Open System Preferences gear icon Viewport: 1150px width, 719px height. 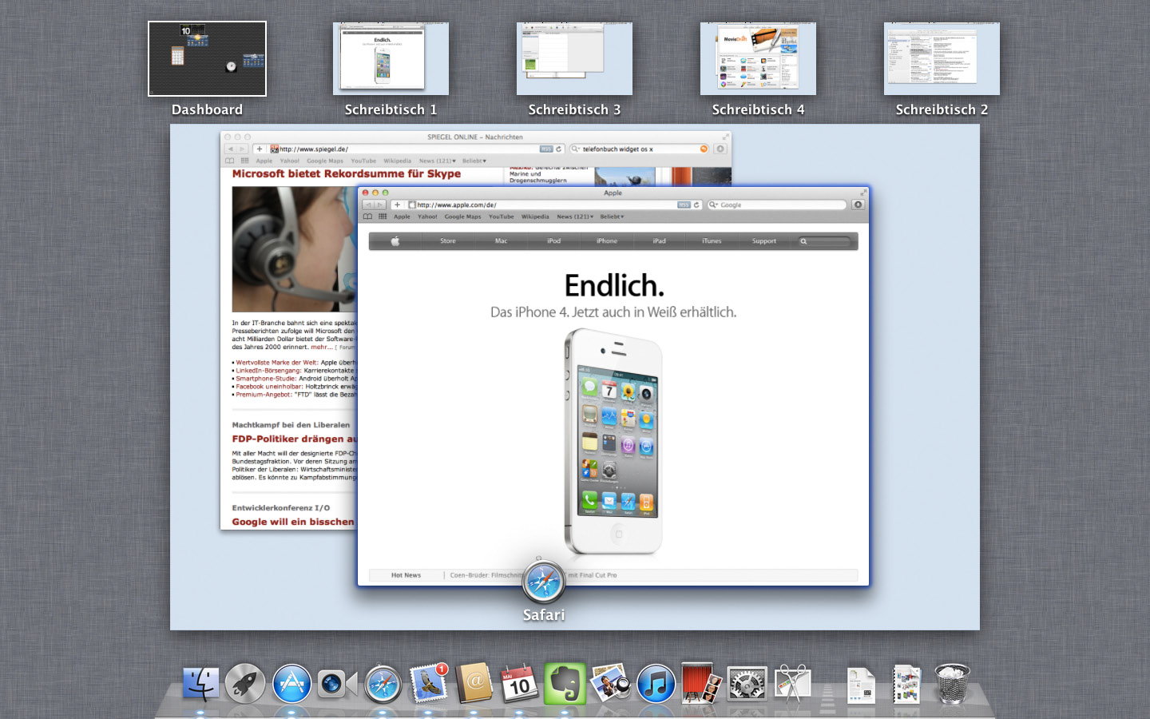coord(747,685)
